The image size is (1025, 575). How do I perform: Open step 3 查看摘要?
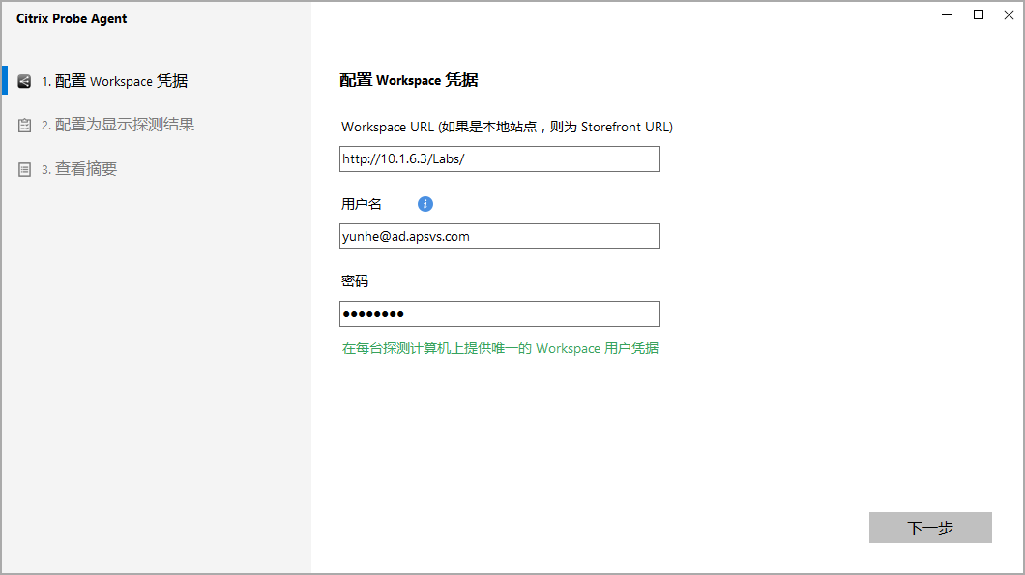[79, 169]
